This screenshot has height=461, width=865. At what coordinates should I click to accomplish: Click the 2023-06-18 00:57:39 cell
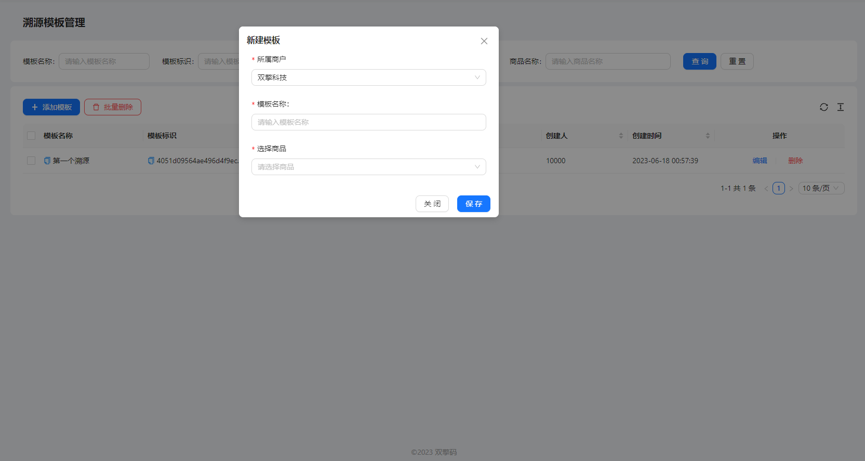665,161
